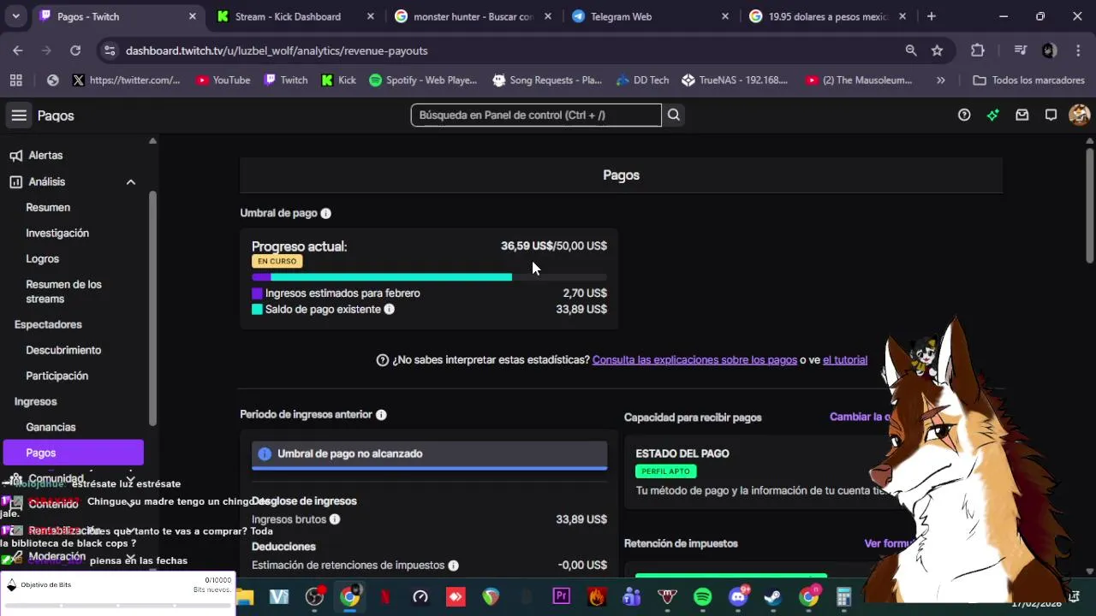1096x616 pixels.
Task: Click info icon next to Saldo de pago existente
Action: (x=389, y=309)
